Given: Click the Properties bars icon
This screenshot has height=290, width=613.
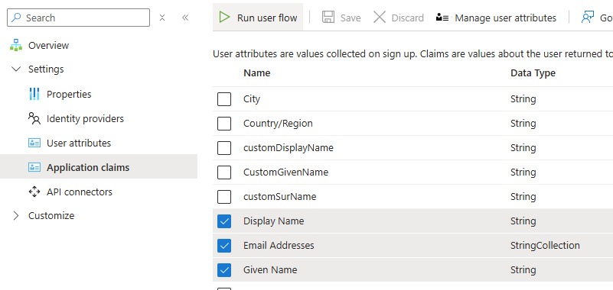Looking at the screenshot, I should pos(34,94).
